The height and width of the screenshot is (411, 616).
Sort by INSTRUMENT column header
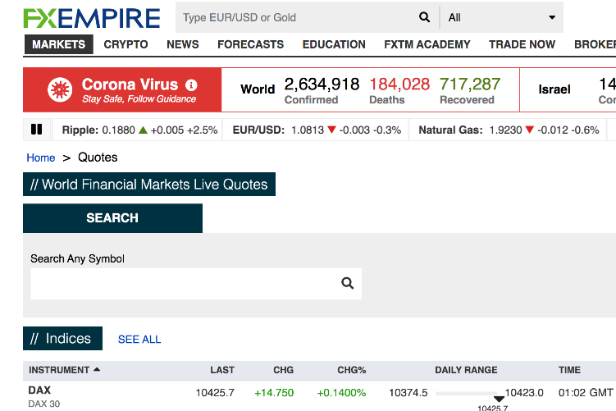[x=59, y=370]
